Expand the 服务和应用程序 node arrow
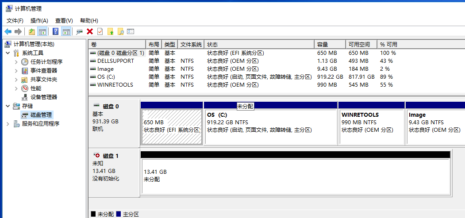465x218 pixels. click(8, 124)
